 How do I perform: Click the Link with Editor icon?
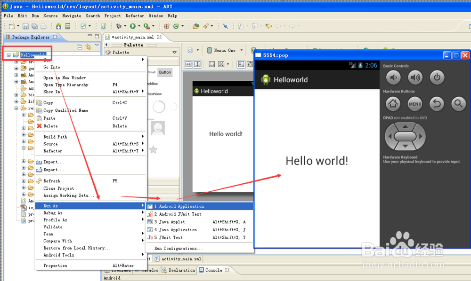[88, 47]
